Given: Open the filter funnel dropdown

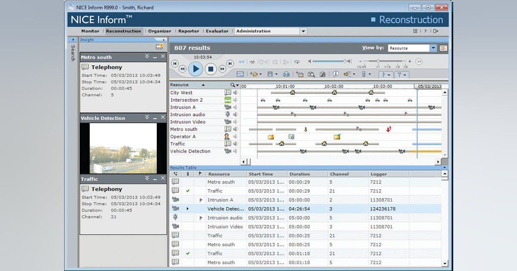Looking at the screenshot, I should tap(402, 74).
